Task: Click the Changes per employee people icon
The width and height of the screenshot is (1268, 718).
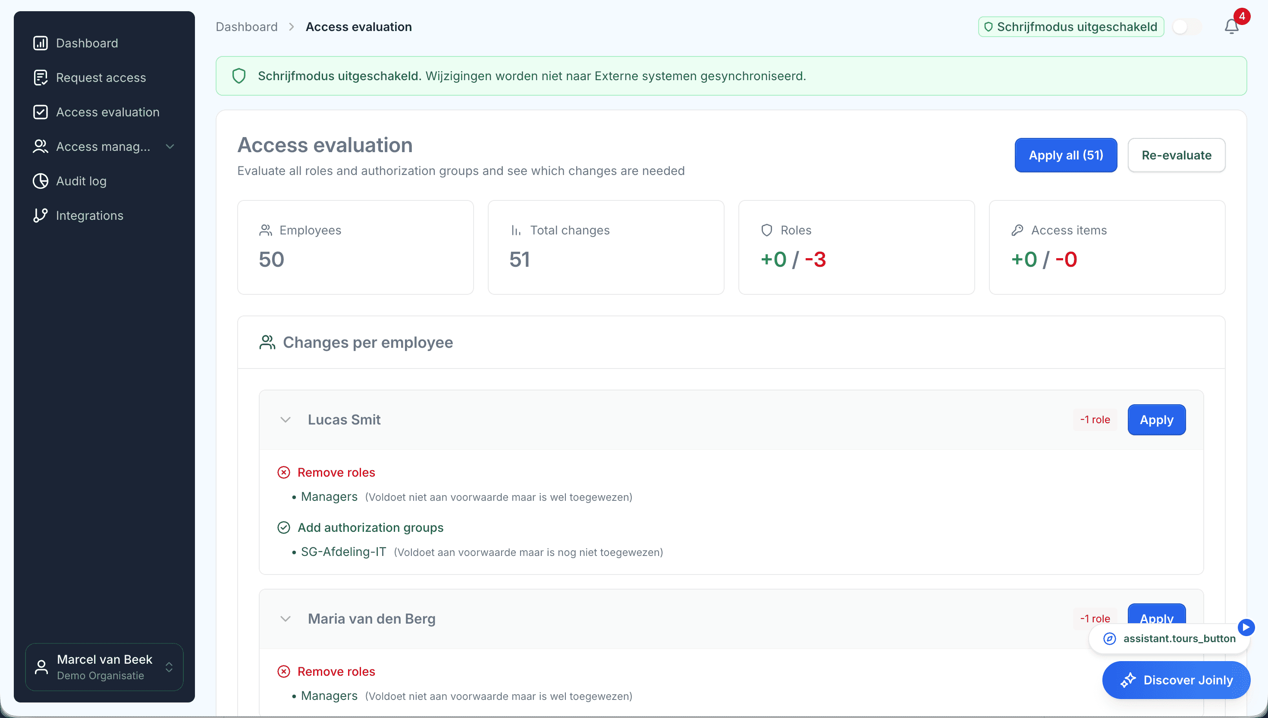Action: (267, 343)
